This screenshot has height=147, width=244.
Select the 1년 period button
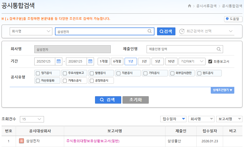click(131, 61)
